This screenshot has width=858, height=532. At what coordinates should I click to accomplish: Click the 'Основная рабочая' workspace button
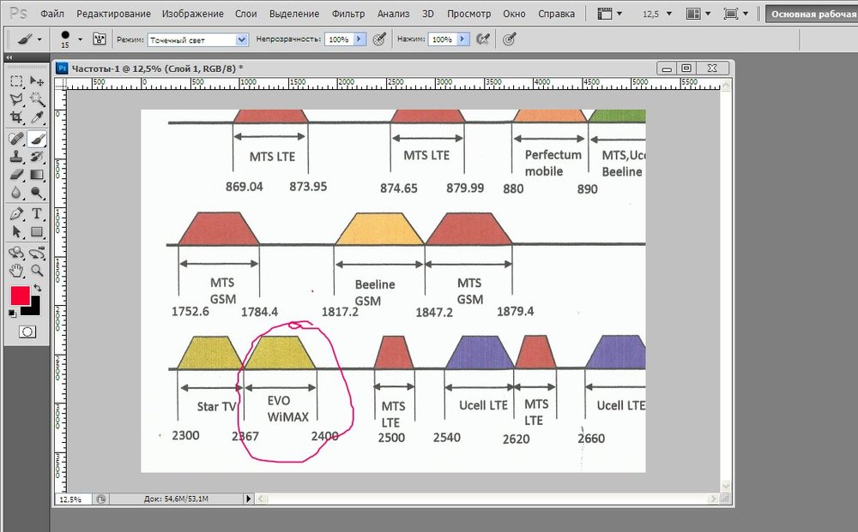coord(811,15)
